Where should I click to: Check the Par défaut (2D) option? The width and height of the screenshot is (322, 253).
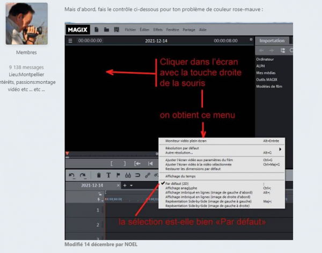pos(222,184)
